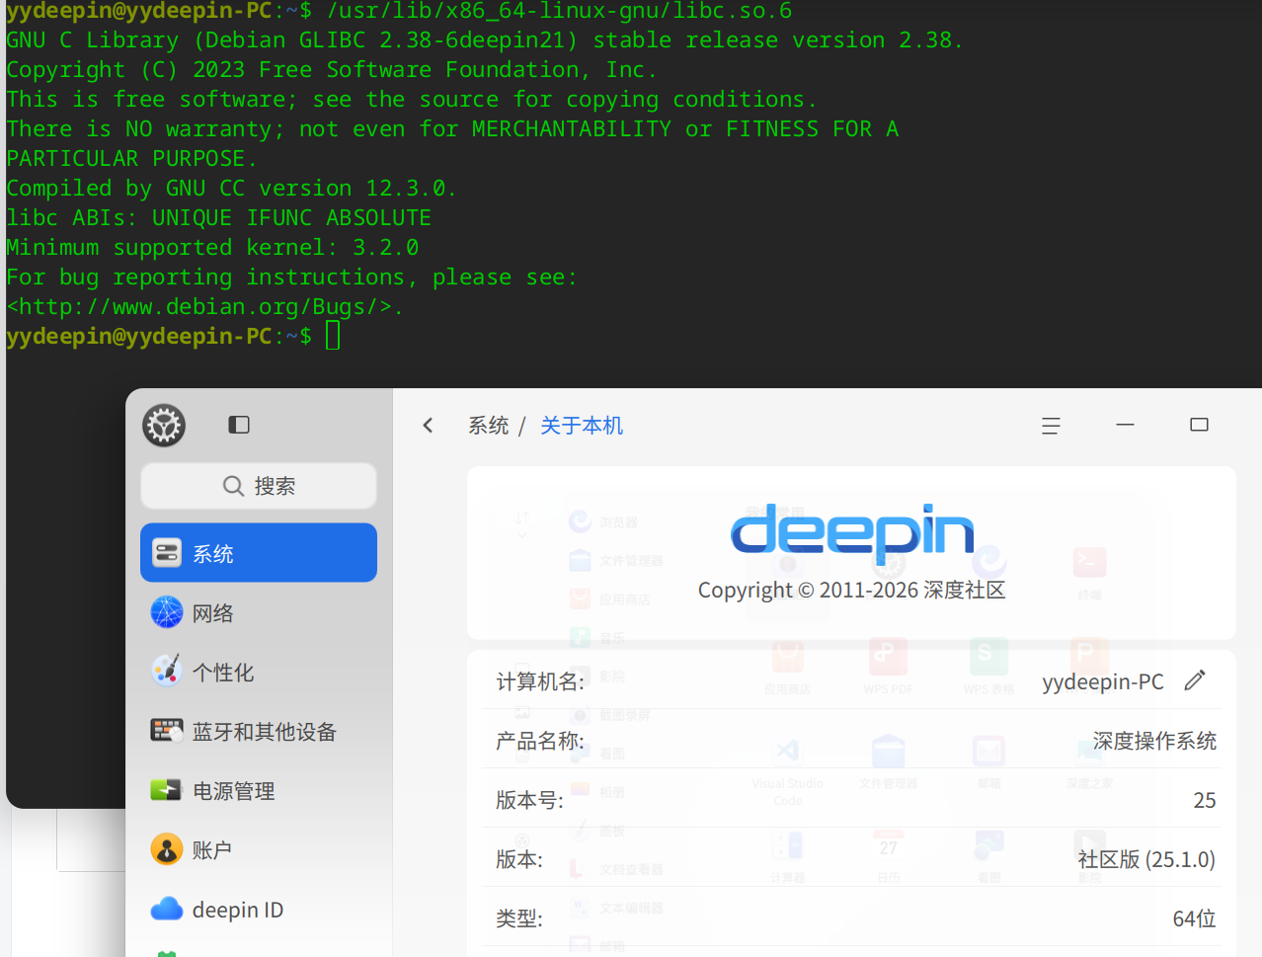
Task: Click the 系统 sidebar icon
Action: pos(167,553)
